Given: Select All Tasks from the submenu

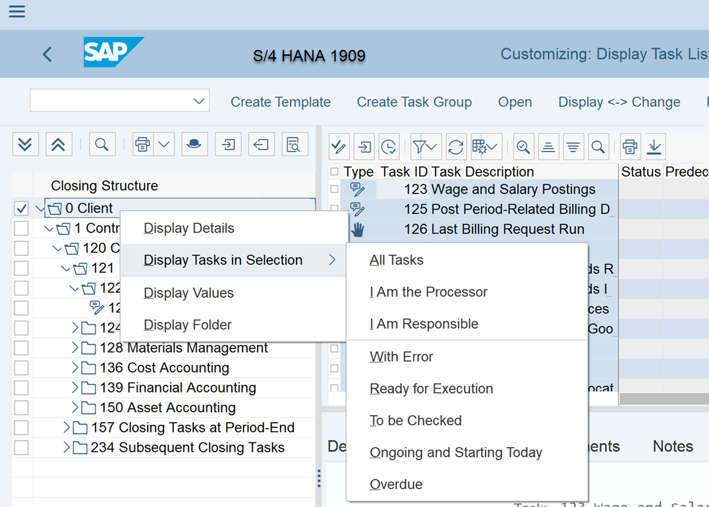Looking at the screenshot, I should point(397,260).
